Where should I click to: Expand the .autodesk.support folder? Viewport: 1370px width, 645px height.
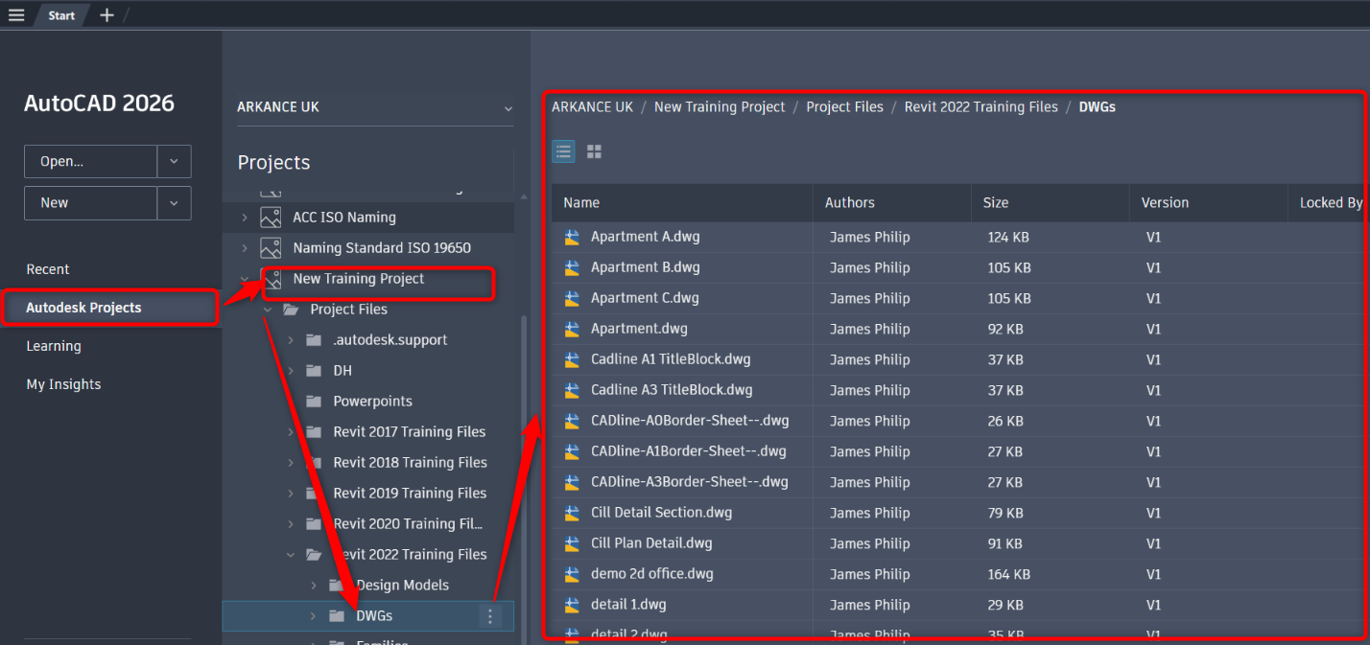[x=291, y=340]
